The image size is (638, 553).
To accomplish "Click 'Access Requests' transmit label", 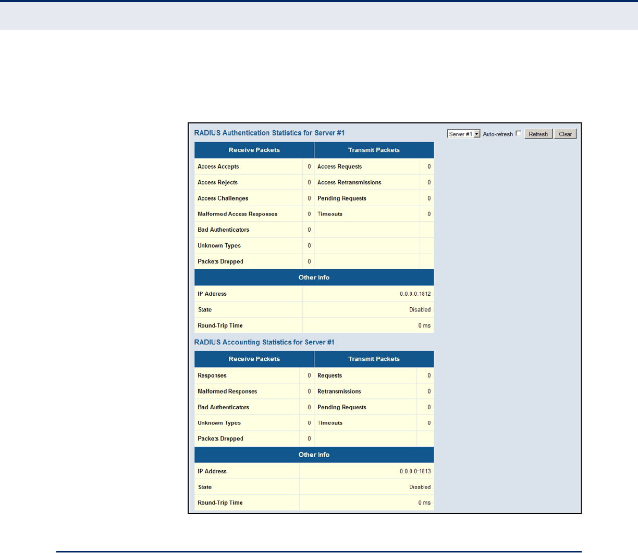I will click(x=339, y=167).
